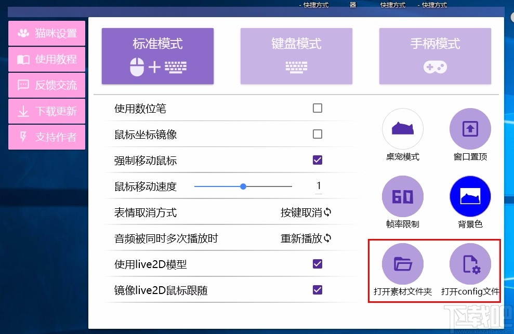The height and width of the screenshot is (334, 514).
Task: Cycle the 音频被同时多次播放时 option 重新播放
Action: 306,238
